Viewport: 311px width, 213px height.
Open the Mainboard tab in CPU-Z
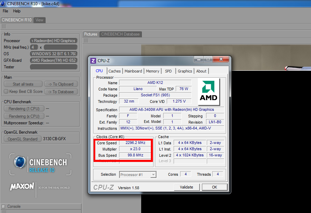(x=133, y=71)
